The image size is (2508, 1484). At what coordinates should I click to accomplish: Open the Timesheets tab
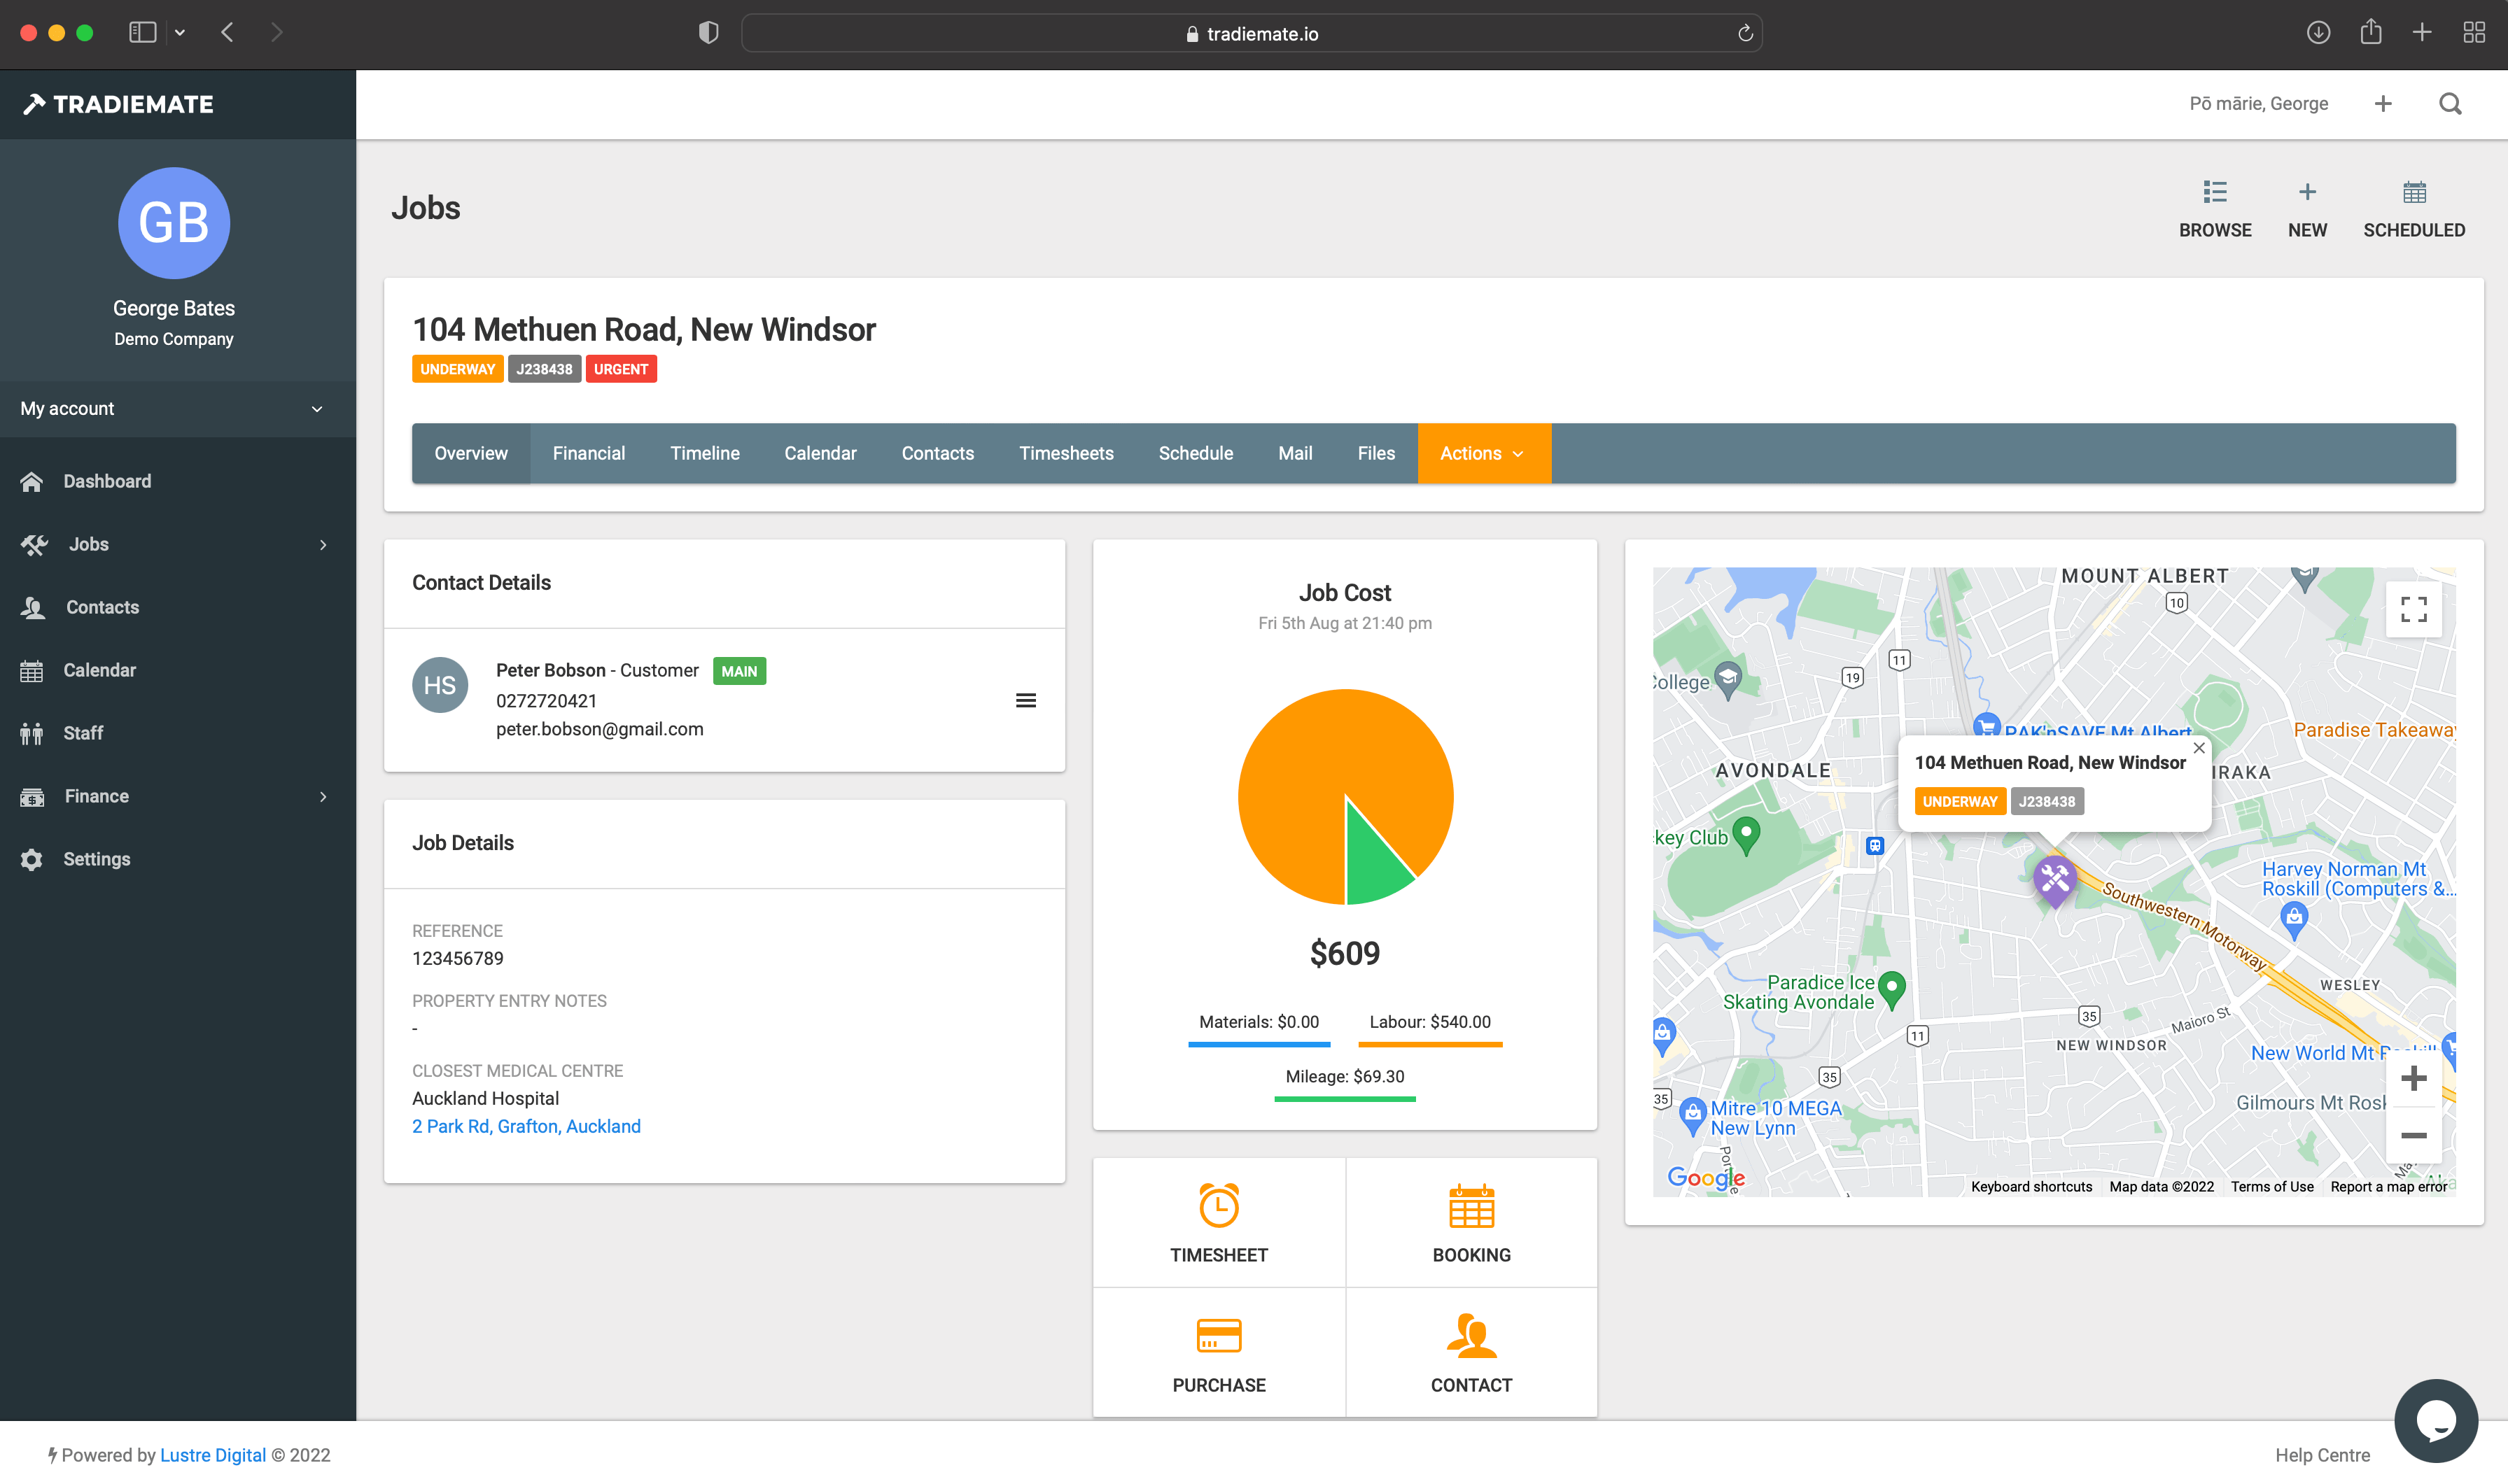(1065, 453)
